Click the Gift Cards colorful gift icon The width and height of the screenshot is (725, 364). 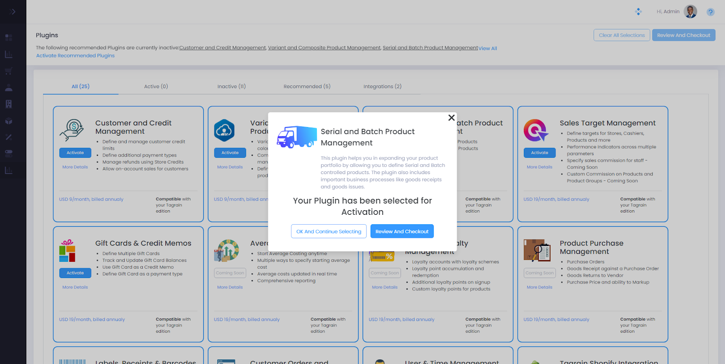coord(67,251)
